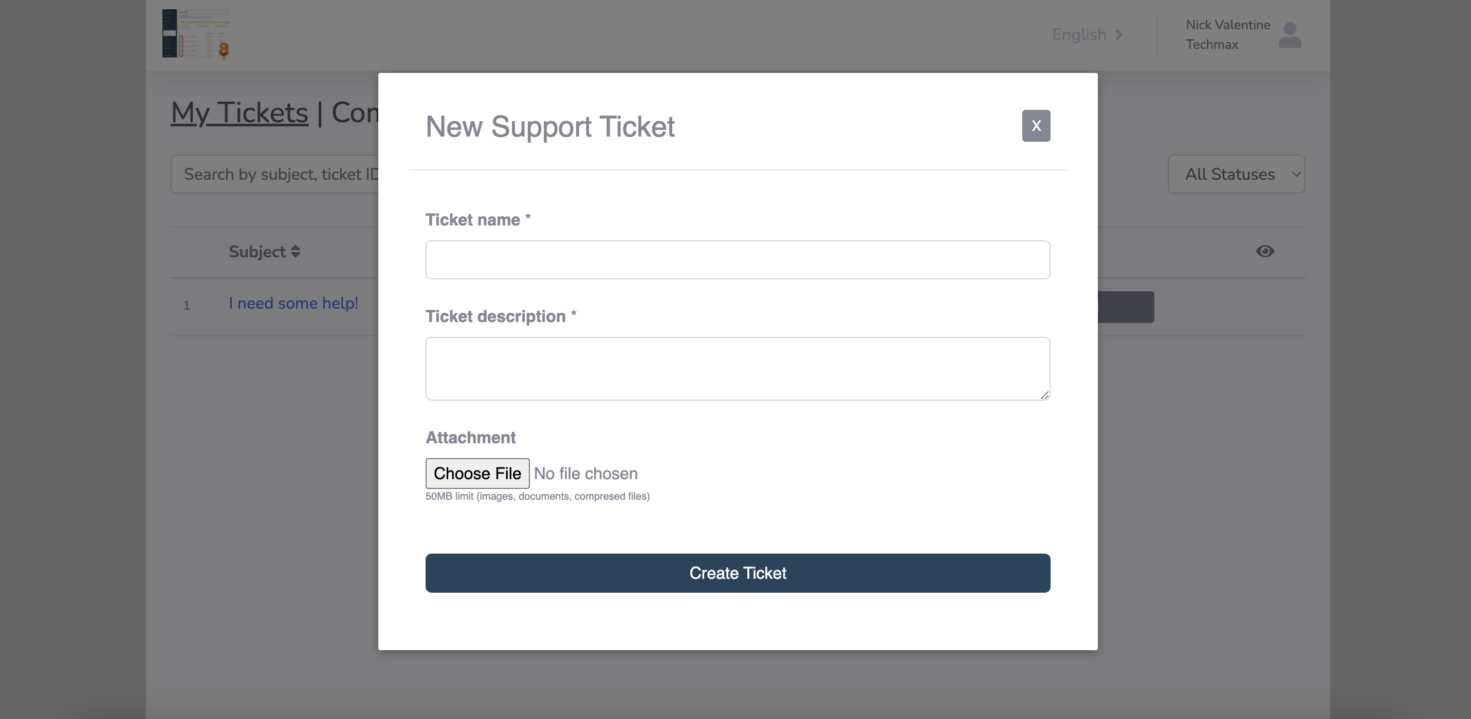Screen dimensions: 1471x719
Task: Sort tickets by Subject column arrows
Action: 295,252
